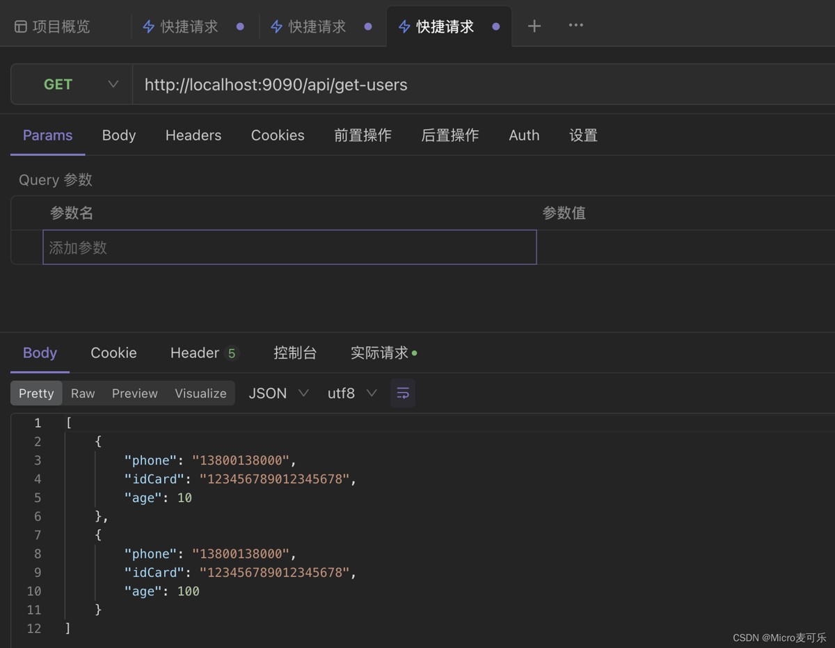This screenshot has height=648, width=835.
Task: Switch to the request Headers tab
Action: point(193,136)
